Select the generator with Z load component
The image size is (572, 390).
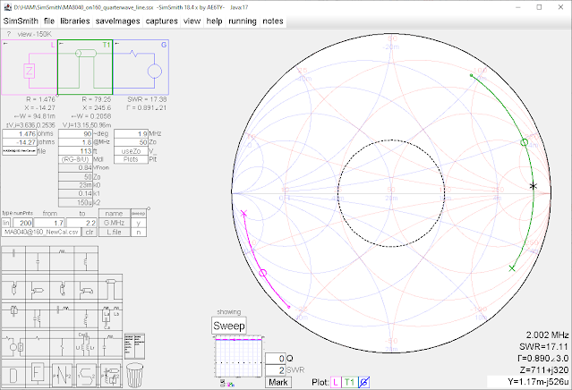point(13,344)
